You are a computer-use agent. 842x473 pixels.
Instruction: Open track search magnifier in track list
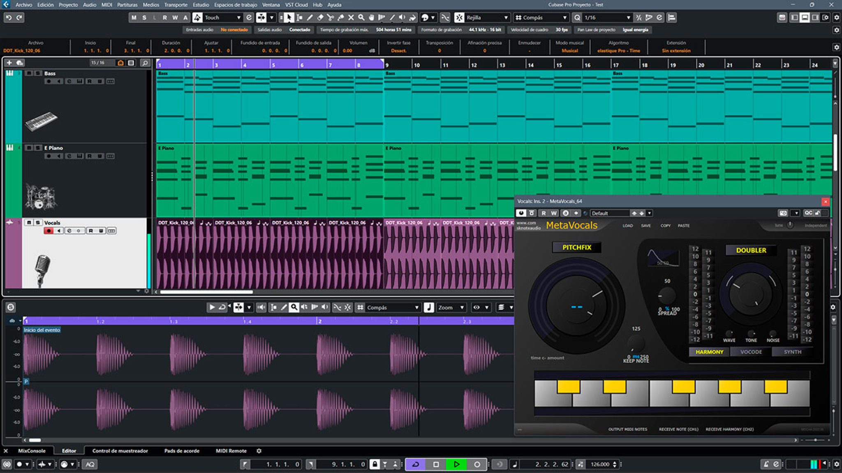pyautogui.click(x=145, y=63)
